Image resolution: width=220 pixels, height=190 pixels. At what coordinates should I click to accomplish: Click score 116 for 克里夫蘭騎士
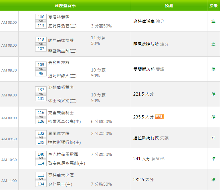(41, 112)
